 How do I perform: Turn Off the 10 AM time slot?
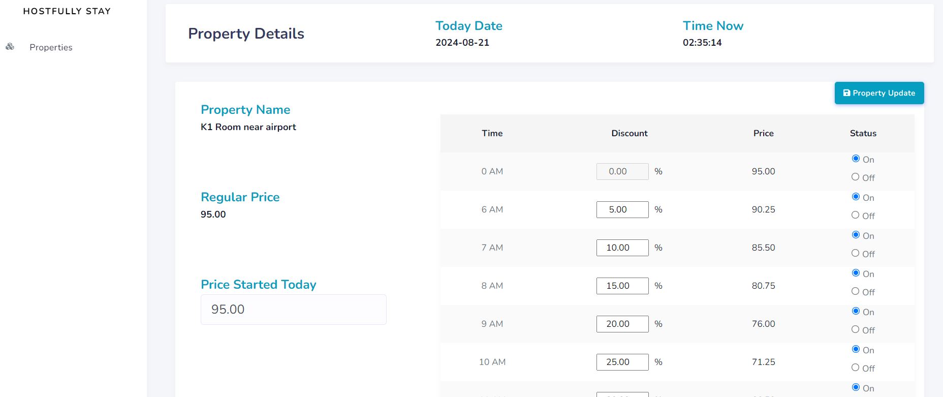[856, 368]
